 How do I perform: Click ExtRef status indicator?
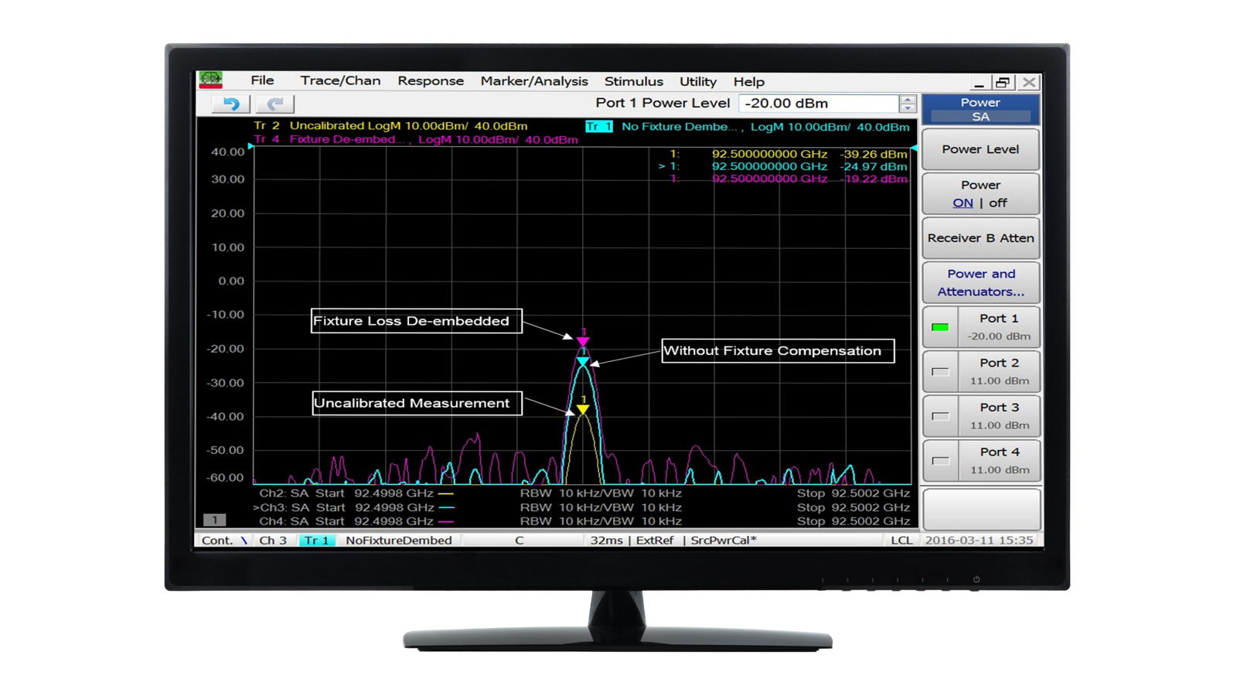tap(654, 541)
